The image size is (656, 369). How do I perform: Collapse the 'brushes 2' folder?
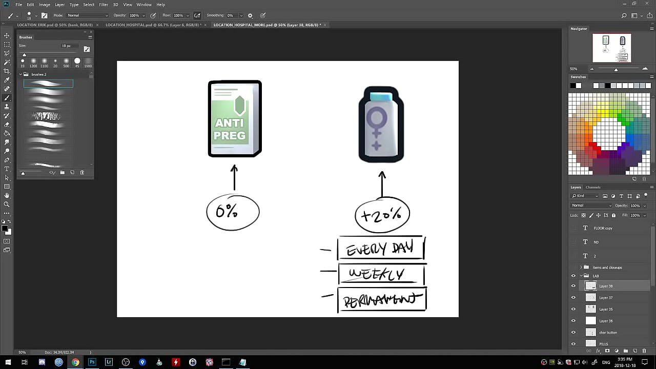click(20, 74)
